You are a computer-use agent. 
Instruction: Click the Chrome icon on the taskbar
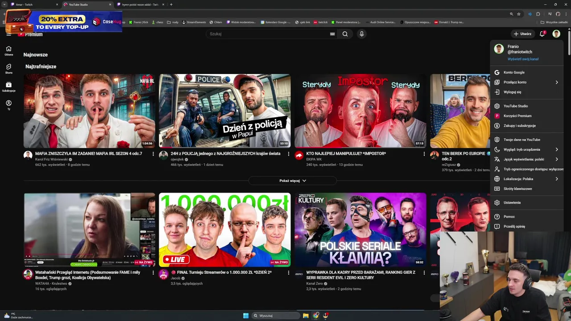pos(316,316)
